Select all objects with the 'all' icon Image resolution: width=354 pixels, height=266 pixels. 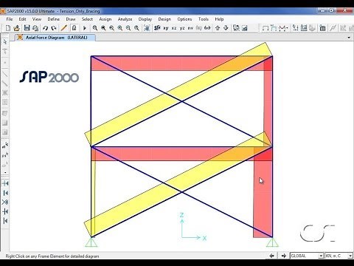[x=5, y=146]
